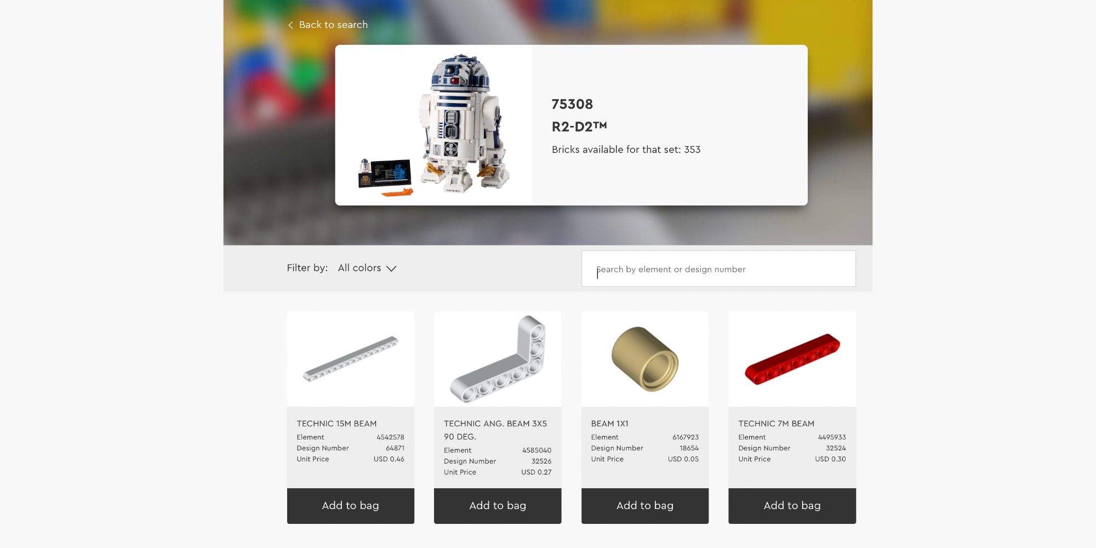Select the TECHNIC 7M BEAM title
The width and height of the screenshot is (1096, 548).
coord(776,424)
